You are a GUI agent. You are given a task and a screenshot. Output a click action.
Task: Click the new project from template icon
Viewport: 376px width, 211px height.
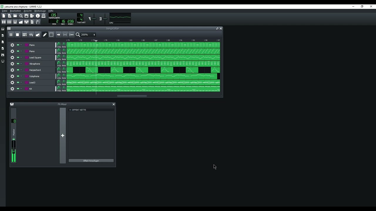click(x=9, y=16)
